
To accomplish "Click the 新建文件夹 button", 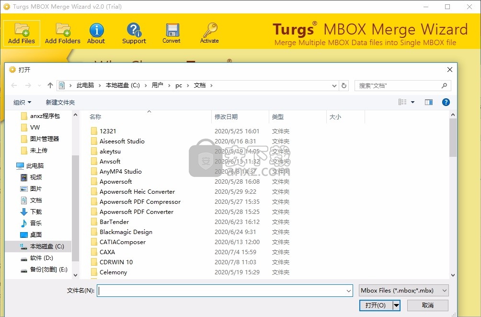I will pyautogui.click(x=60, y=102).
